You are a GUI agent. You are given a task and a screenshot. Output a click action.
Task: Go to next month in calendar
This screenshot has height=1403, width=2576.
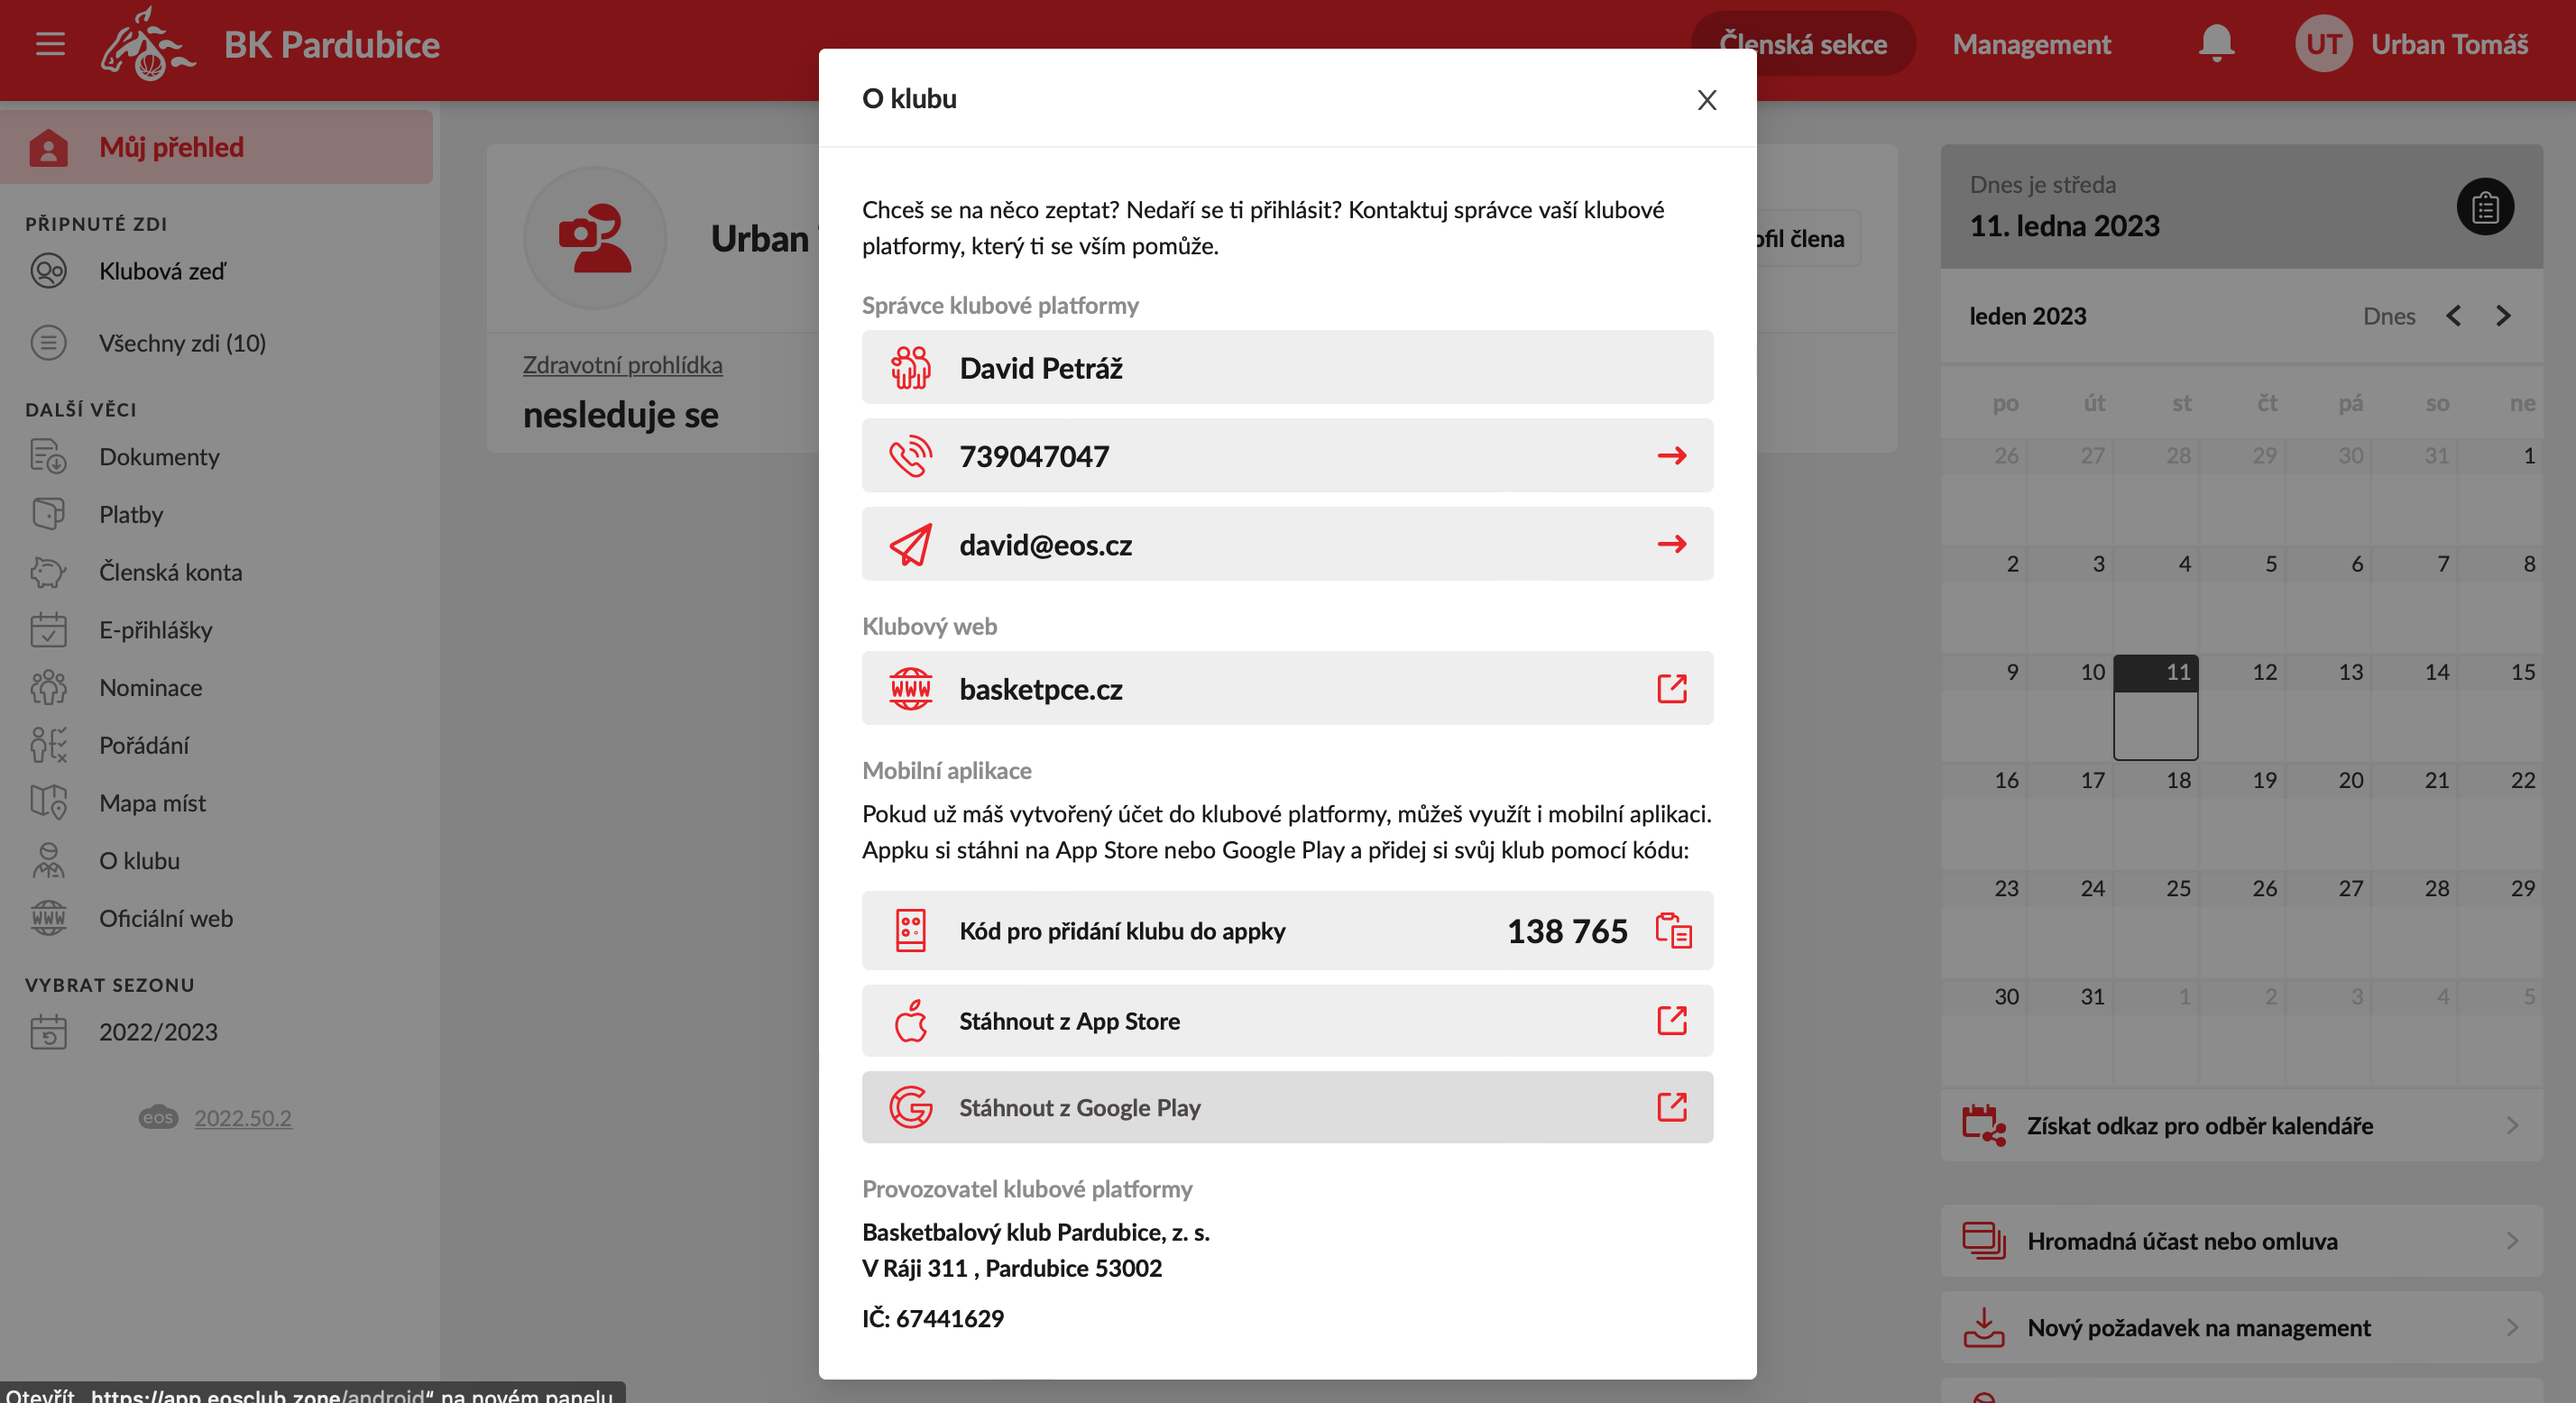click(x=2503, y=316)
